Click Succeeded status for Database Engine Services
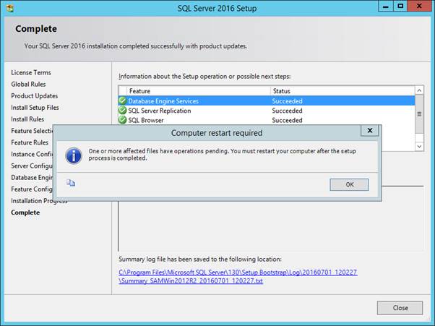The height and width of the screenshot is (326, 435). tap(287, 101)
